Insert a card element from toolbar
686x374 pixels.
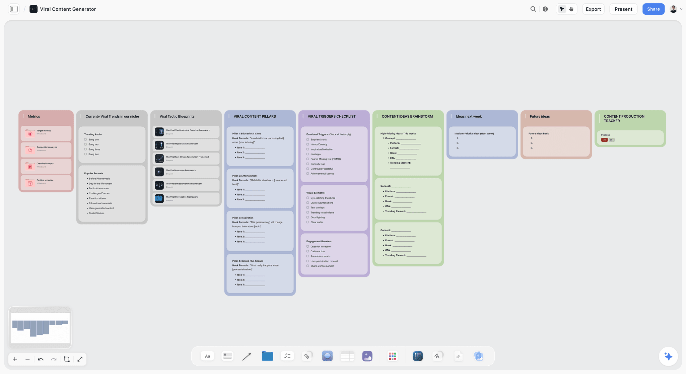pos(227,356)
